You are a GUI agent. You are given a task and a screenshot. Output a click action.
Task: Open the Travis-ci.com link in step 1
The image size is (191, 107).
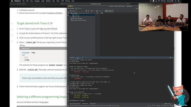click(30, 29)
